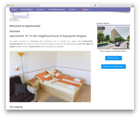Click the Home breadcrumb link
The image size is (140, 118).
(x=18, y=21)
